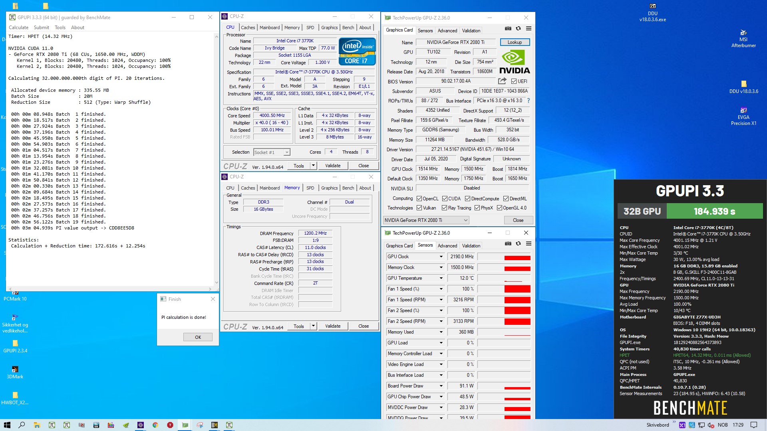Screen dimensions: 767x431
Task: Toggle CUDA checkbox
Action: click(x=445, y=199)
